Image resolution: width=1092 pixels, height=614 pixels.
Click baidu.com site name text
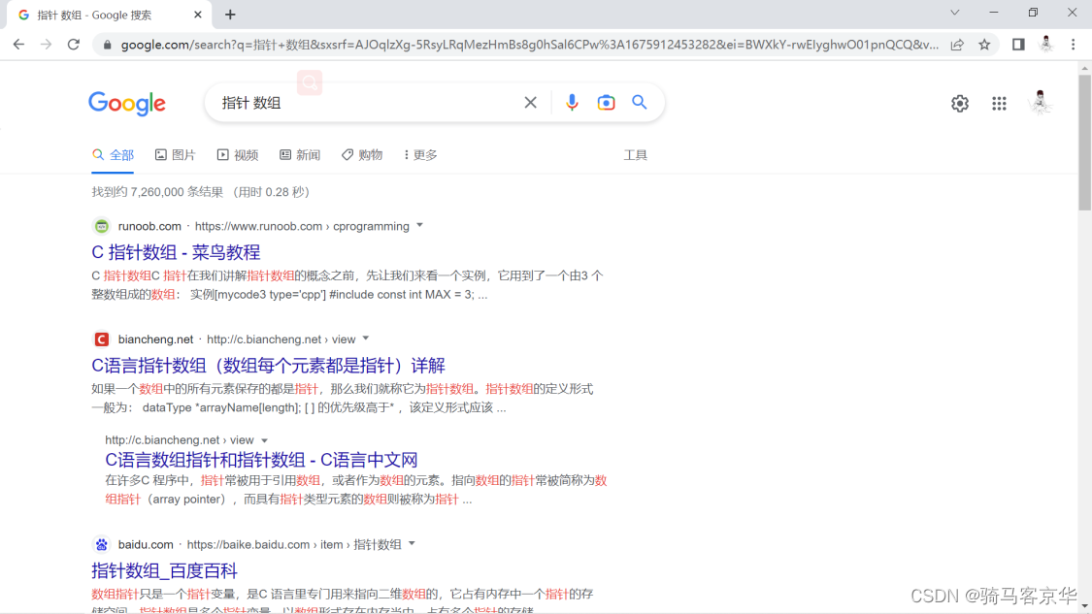coord(146,544)
